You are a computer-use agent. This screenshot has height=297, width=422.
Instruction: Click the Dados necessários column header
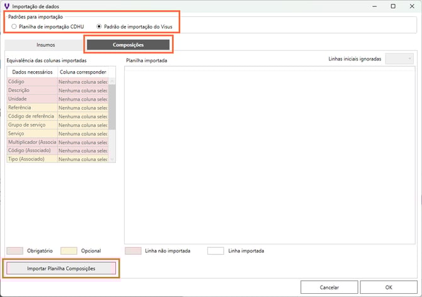click(31, 72)
